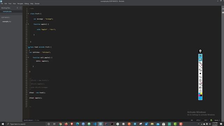Open the PHP language mode dropdown
This screenshot has height=126, width=224.
click(x=206, y=120)
